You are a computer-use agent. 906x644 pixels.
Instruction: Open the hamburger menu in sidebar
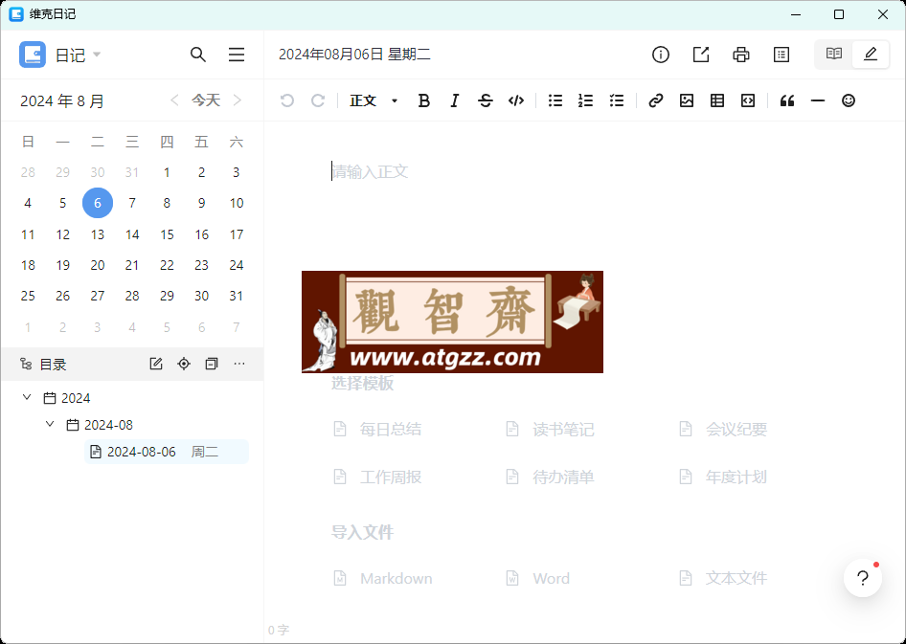[x=237, y=55]
